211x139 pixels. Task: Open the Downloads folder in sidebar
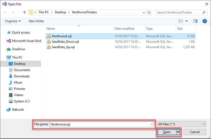pyautogui.click(x=22, y=76)
